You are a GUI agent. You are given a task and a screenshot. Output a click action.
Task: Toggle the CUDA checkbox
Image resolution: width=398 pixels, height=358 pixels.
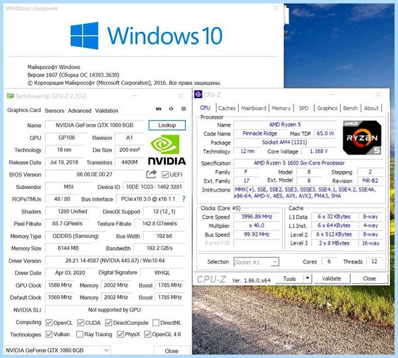[x=81, y=323]
